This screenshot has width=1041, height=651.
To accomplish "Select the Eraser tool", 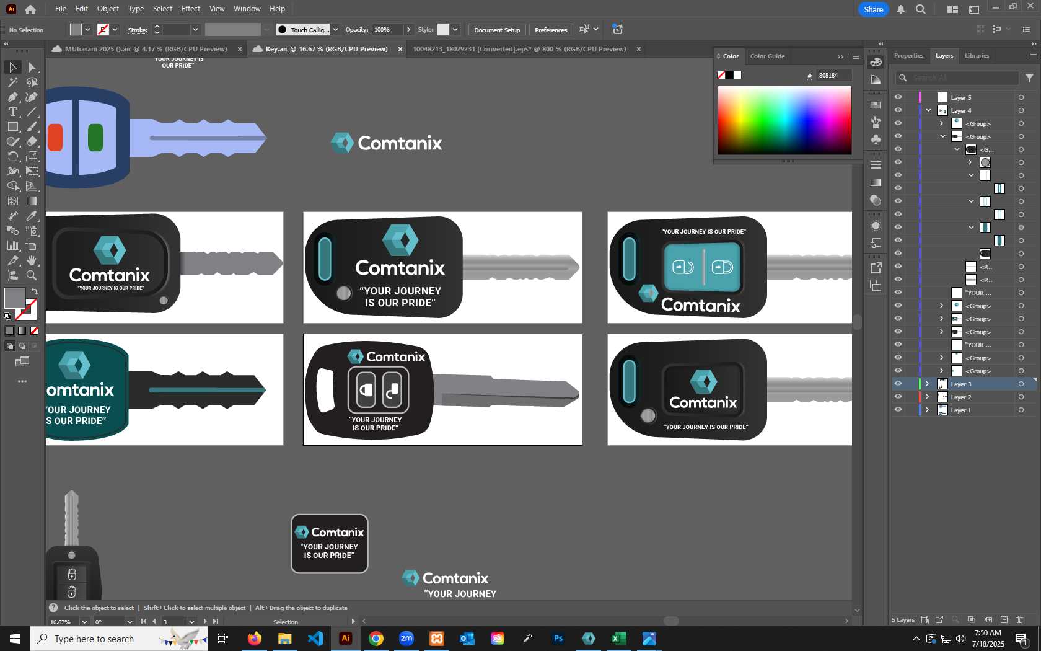I will click(32, 141).
